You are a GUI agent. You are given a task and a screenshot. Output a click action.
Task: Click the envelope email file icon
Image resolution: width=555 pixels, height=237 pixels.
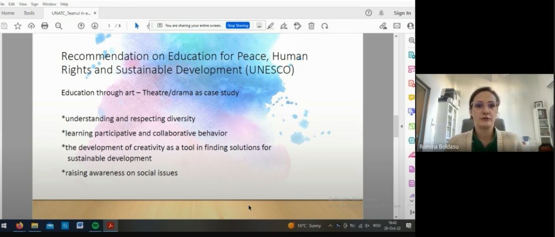[x=397, y=26]
